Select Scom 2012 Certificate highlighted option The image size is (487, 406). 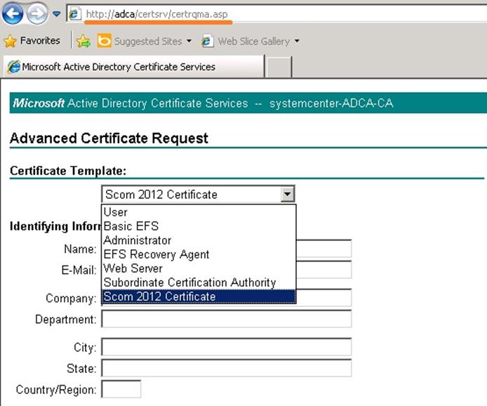tap(199, 296)
